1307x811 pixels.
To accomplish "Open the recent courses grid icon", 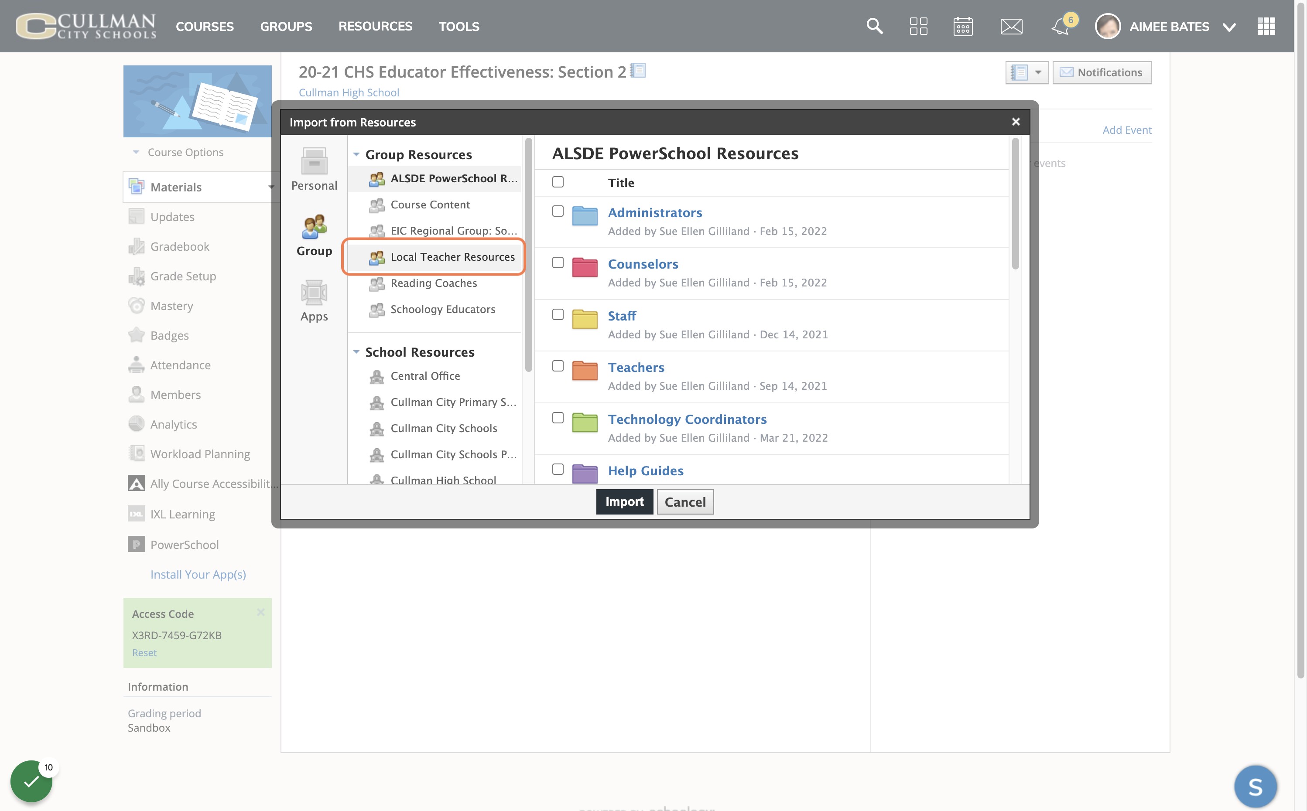I will pyautogui.click(x=919, y=26).
